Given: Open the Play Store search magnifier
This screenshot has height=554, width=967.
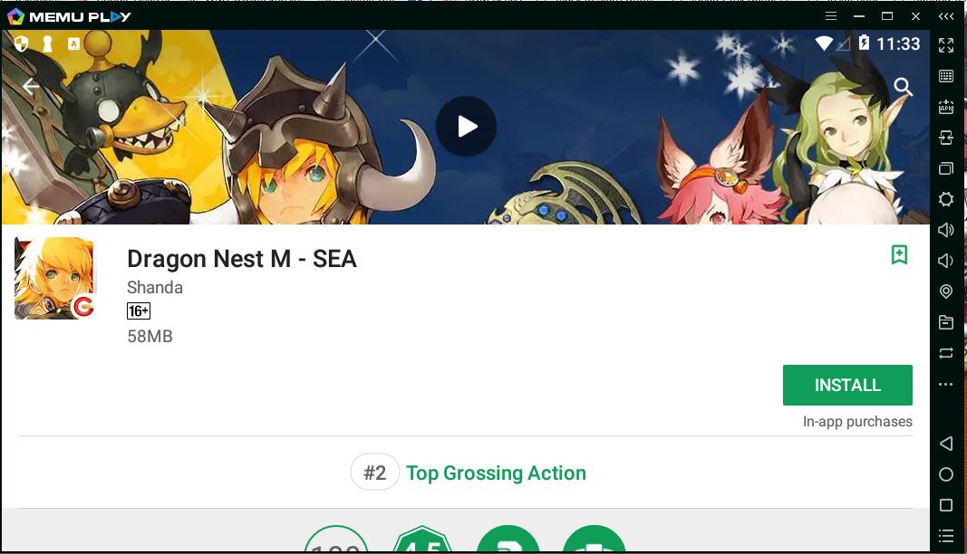Looking at the screenshot, I should pos(903,87).
